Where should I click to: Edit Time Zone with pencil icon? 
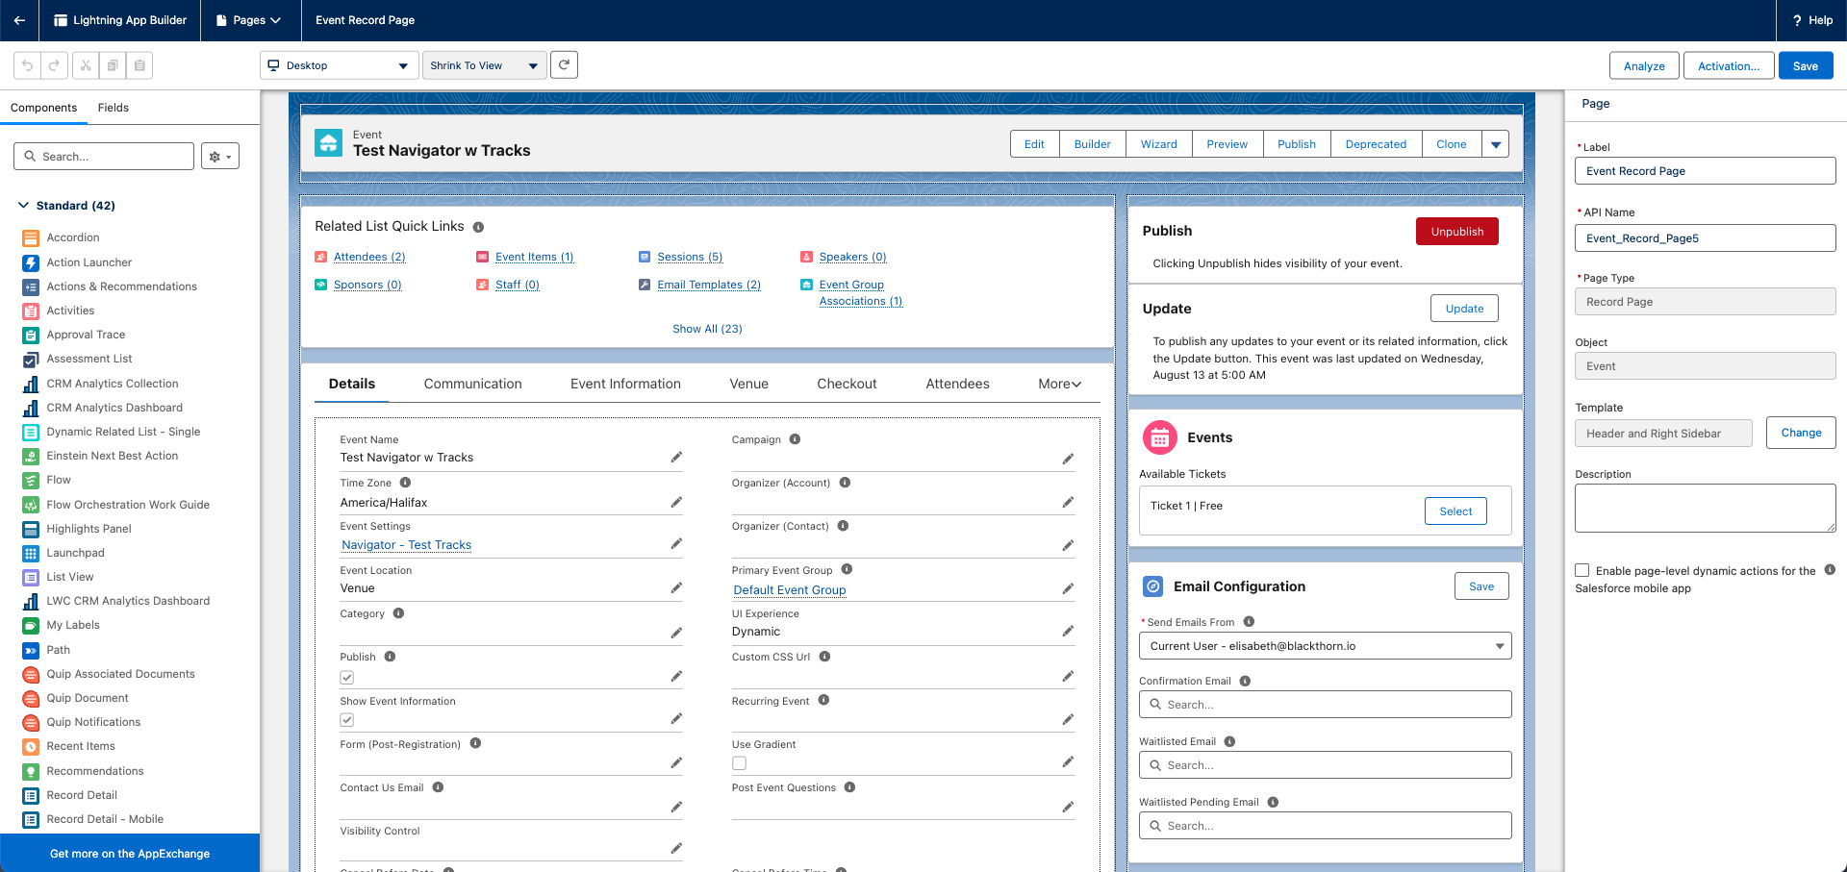[x=676, y=502]
